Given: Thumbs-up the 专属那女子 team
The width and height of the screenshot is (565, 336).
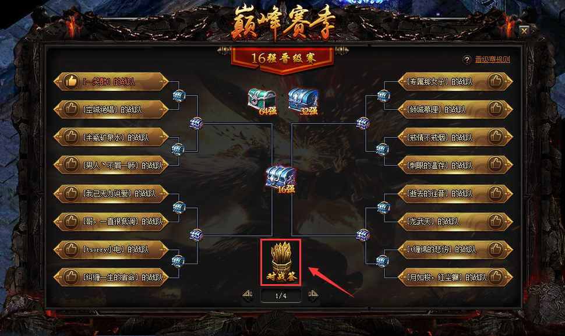Looking at the screenshot, I should (496, 82).
